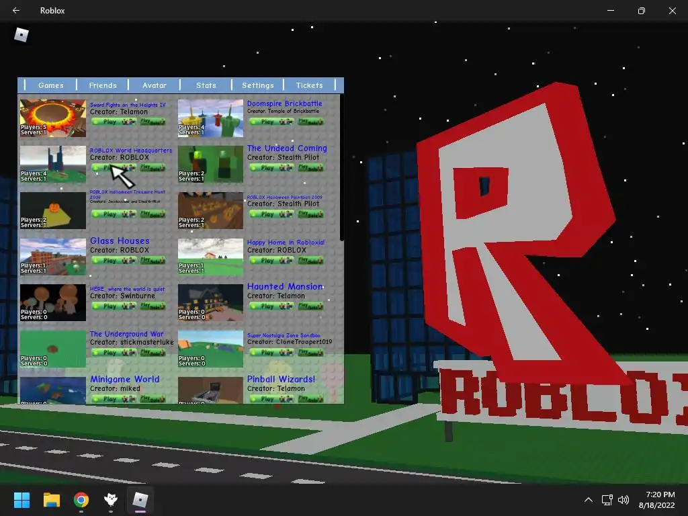Play Haunted Mansion
Image resolution: width=688 pixels, height=516 pixels.
(x=271, y=306)
